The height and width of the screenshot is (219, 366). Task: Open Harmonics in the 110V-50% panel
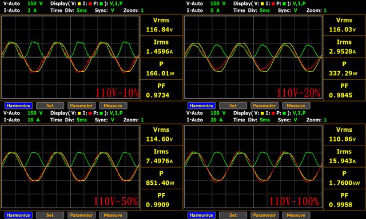point(18,215)
